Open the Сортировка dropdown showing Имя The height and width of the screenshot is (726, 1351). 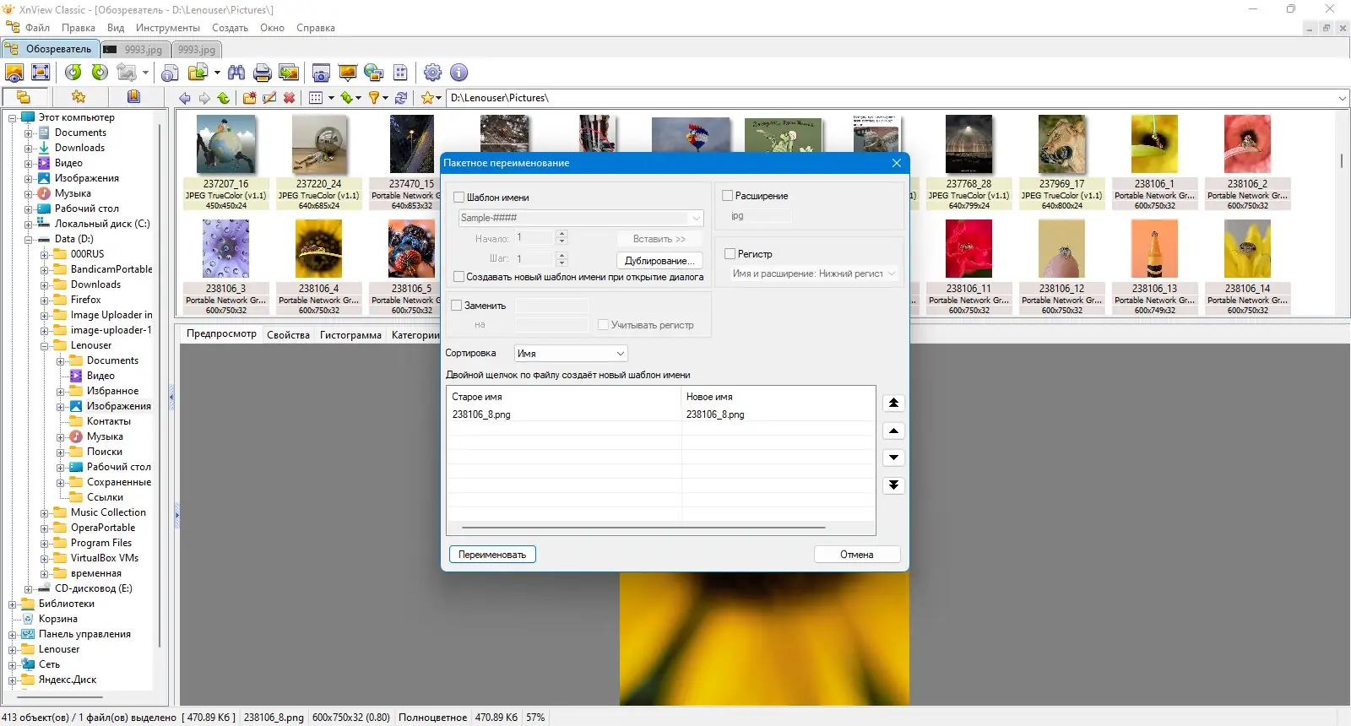point(571,354)
